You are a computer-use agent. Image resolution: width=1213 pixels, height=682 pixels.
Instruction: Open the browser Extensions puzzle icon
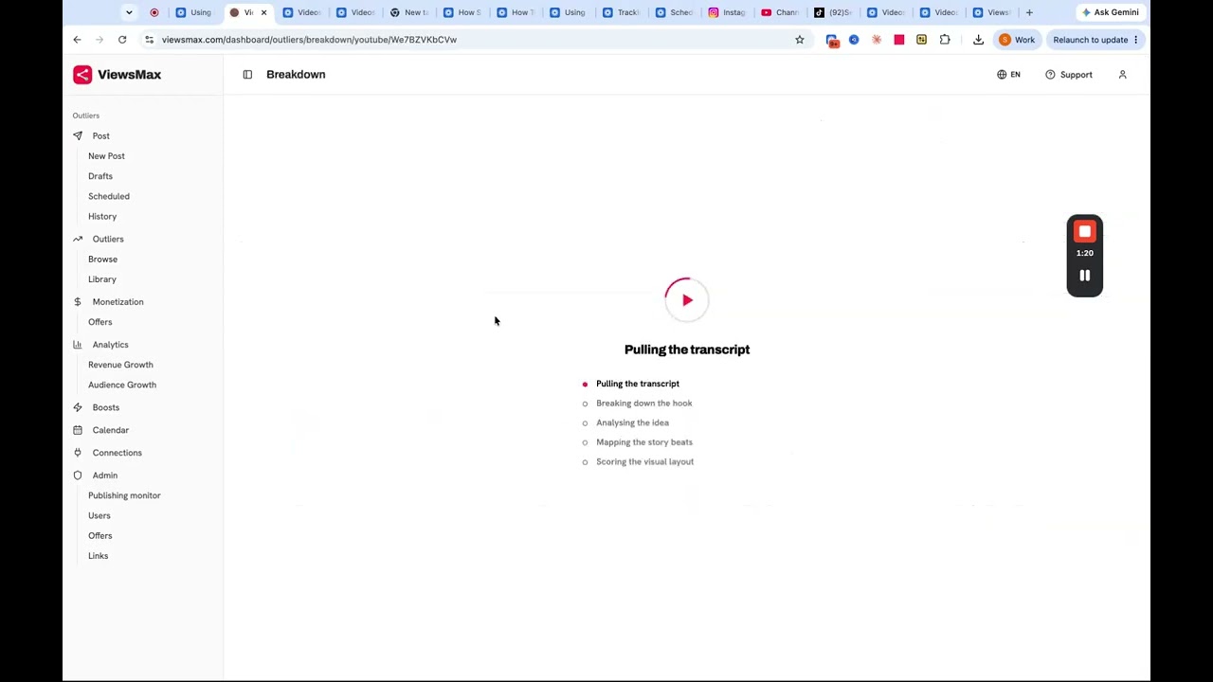click(x=945, y=40)
